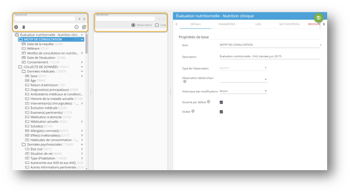Select the Liste radio button

pos(157,25)
